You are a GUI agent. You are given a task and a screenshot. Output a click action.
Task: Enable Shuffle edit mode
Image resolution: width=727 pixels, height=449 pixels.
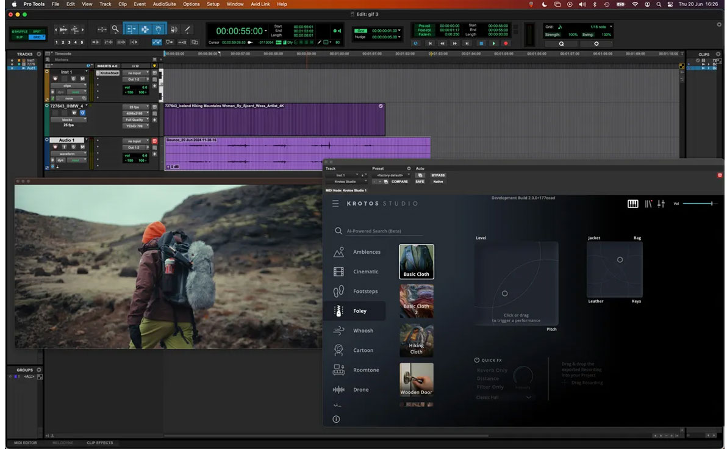coord(20,31)
